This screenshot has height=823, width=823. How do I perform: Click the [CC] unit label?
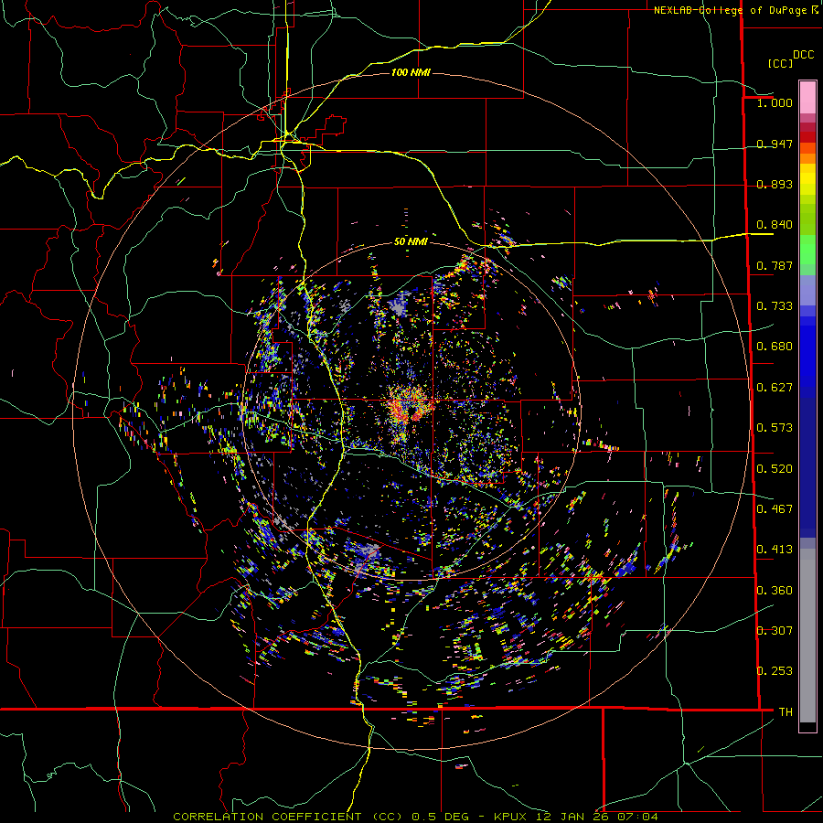780,63
